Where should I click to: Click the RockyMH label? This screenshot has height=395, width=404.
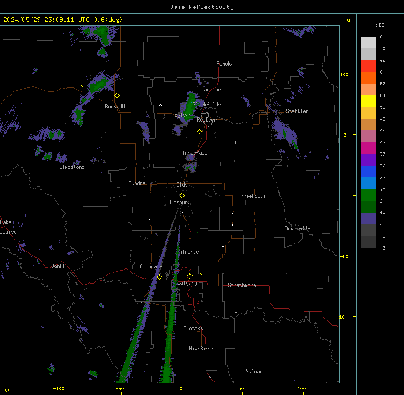tap(115, 106)
